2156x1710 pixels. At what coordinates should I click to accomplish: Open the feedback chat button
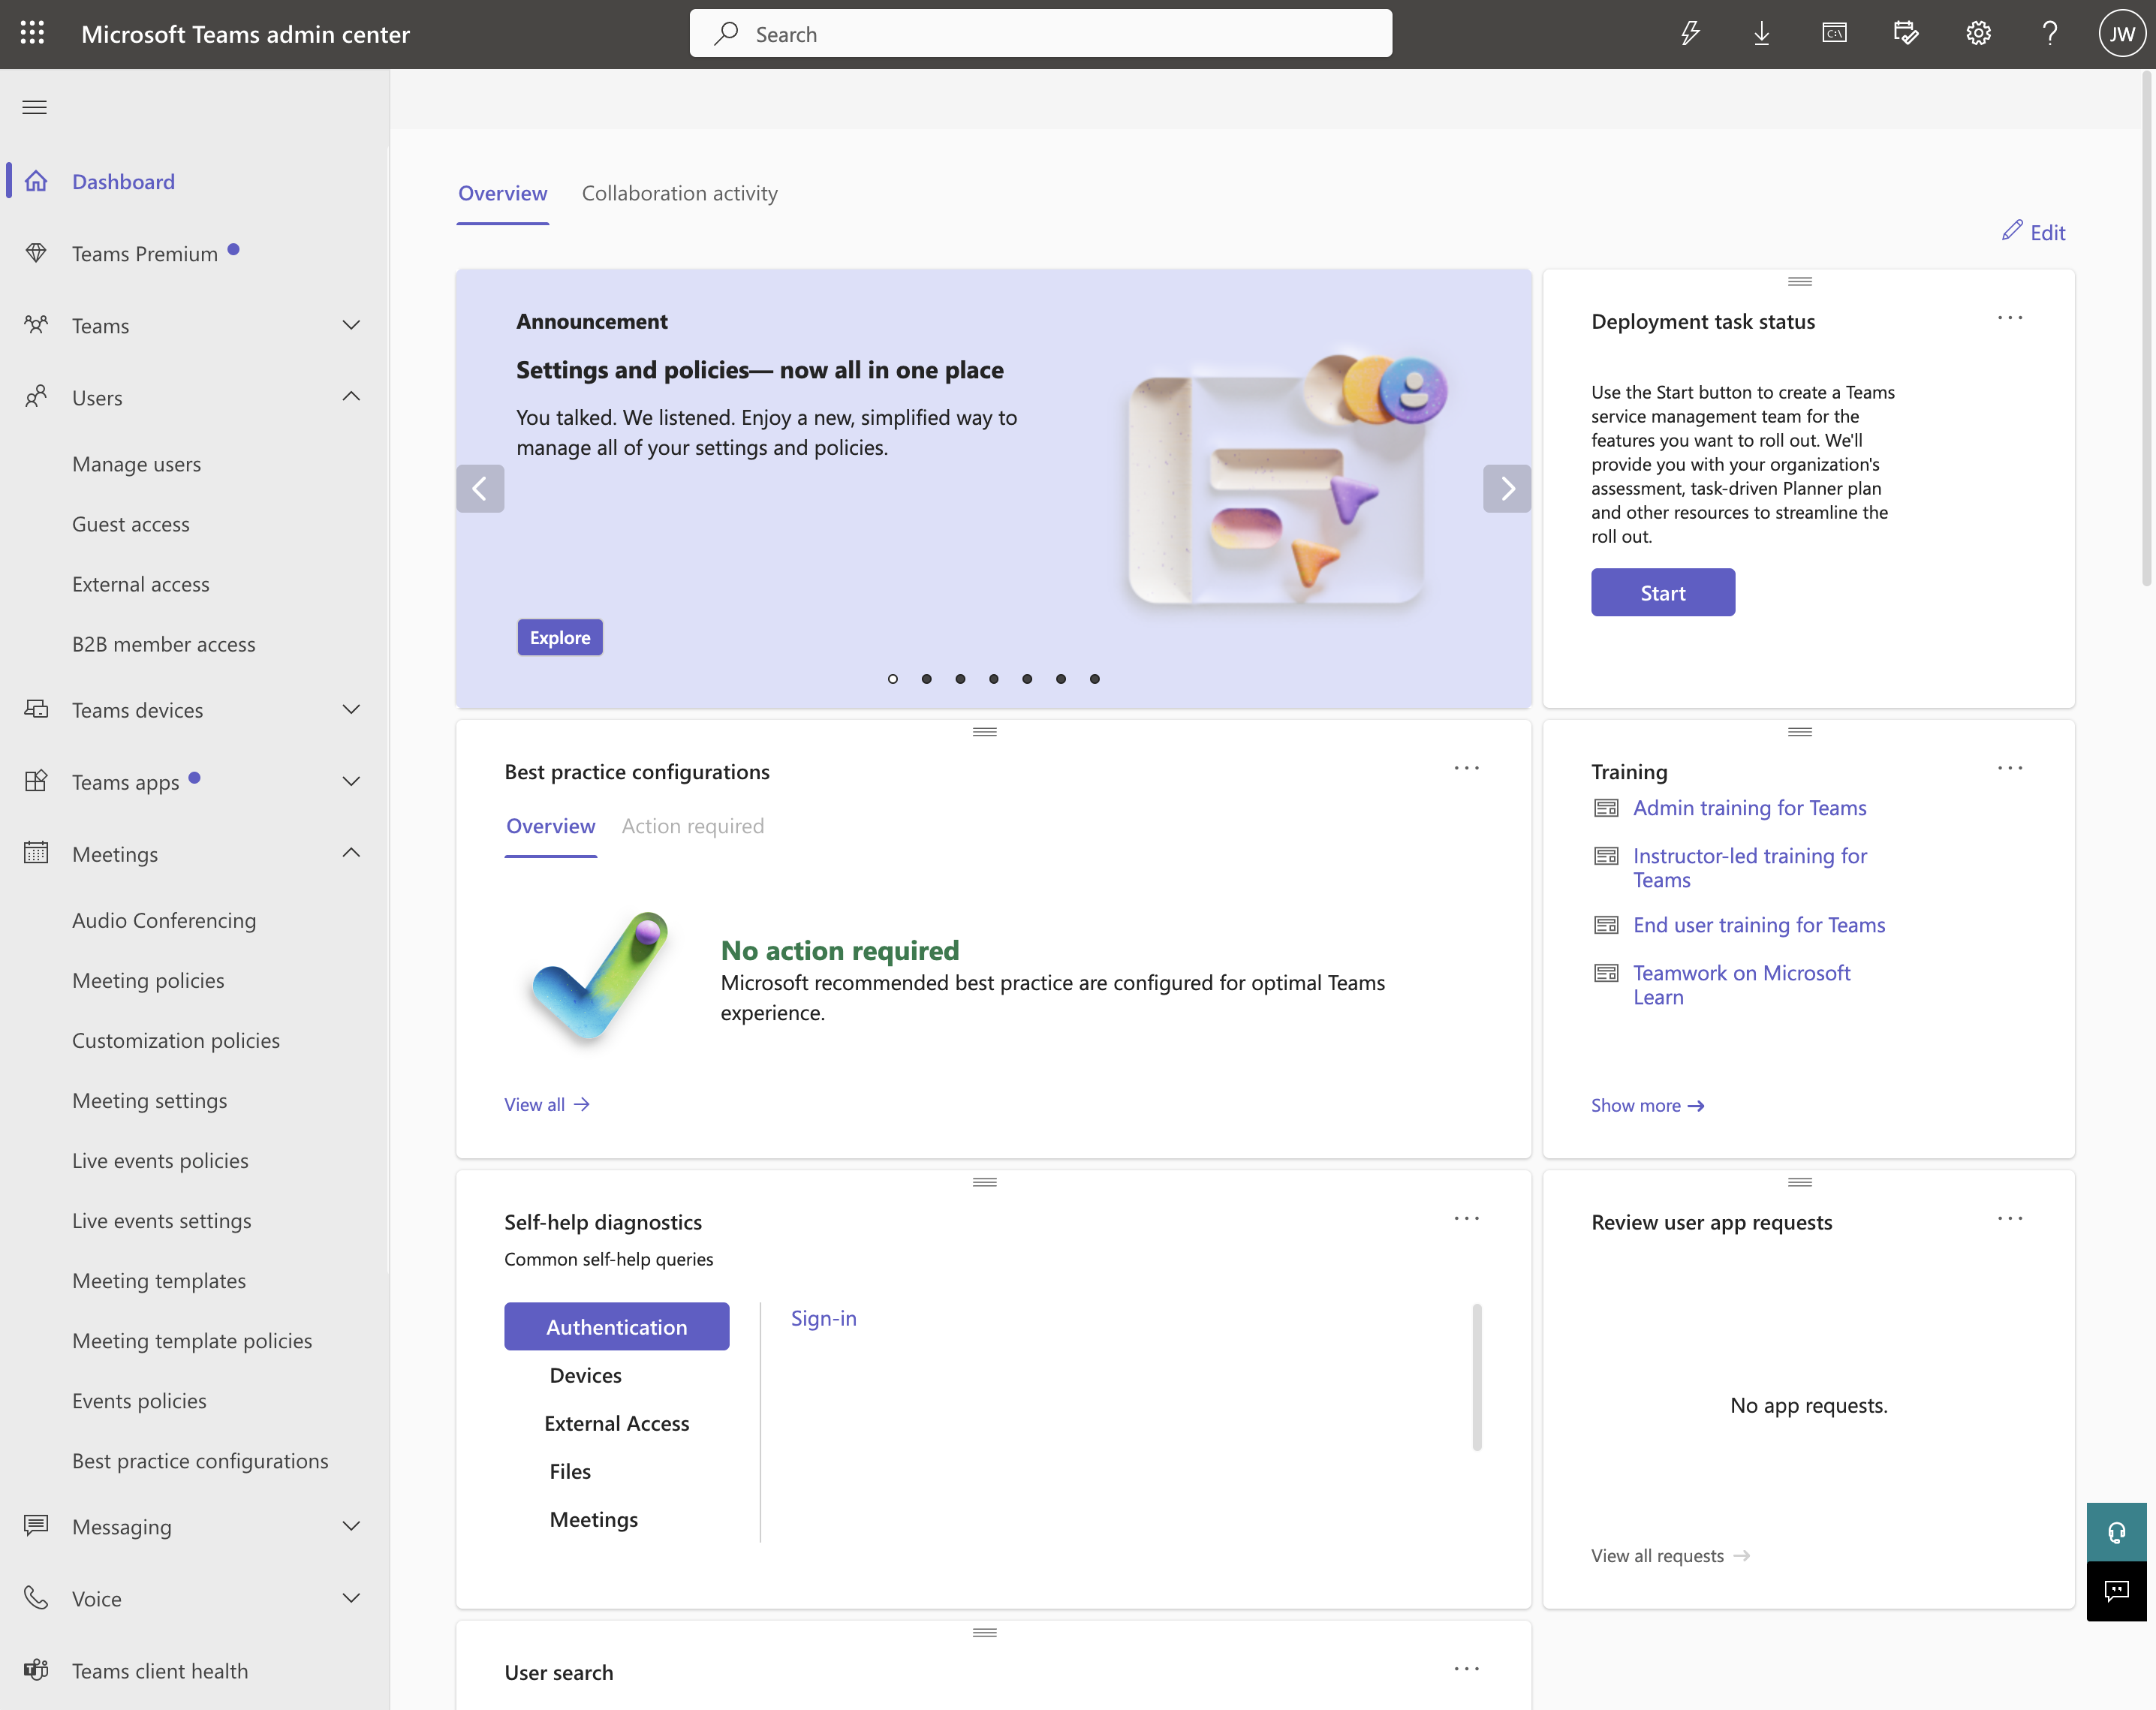[2116, 1591]
